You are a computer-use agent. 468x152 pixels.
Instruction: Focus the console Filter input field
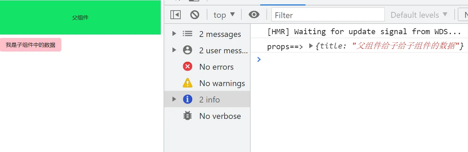[x=328, y=15]
